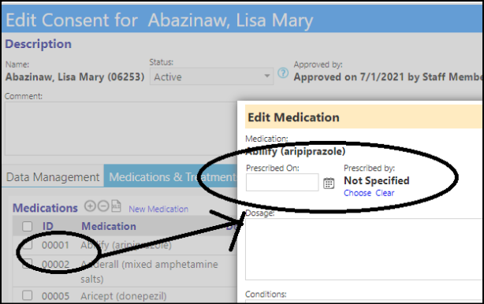
Task: Export medications list to XLS
Action: pyautogui.click(x=116, y=206)
